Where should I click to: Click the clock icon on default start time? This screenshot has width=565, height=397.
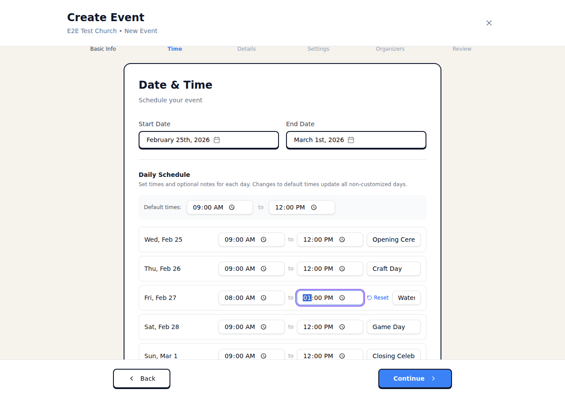(232, 207)
